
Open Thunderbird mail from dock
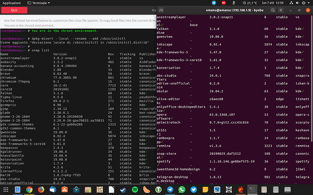coord(53,190)
